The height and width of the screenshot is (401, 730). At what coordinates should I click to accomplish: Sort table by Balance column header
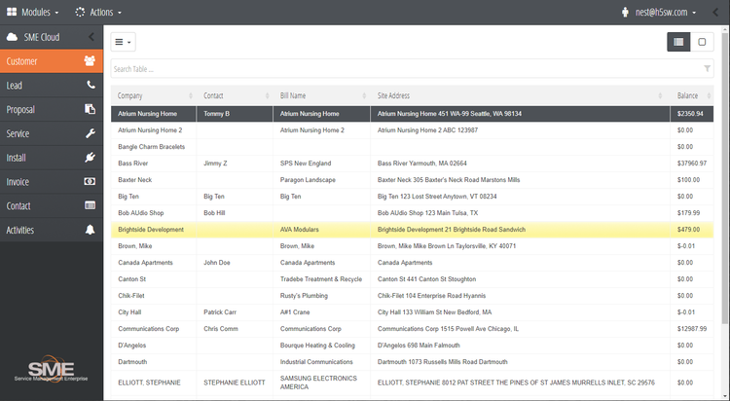689,95
